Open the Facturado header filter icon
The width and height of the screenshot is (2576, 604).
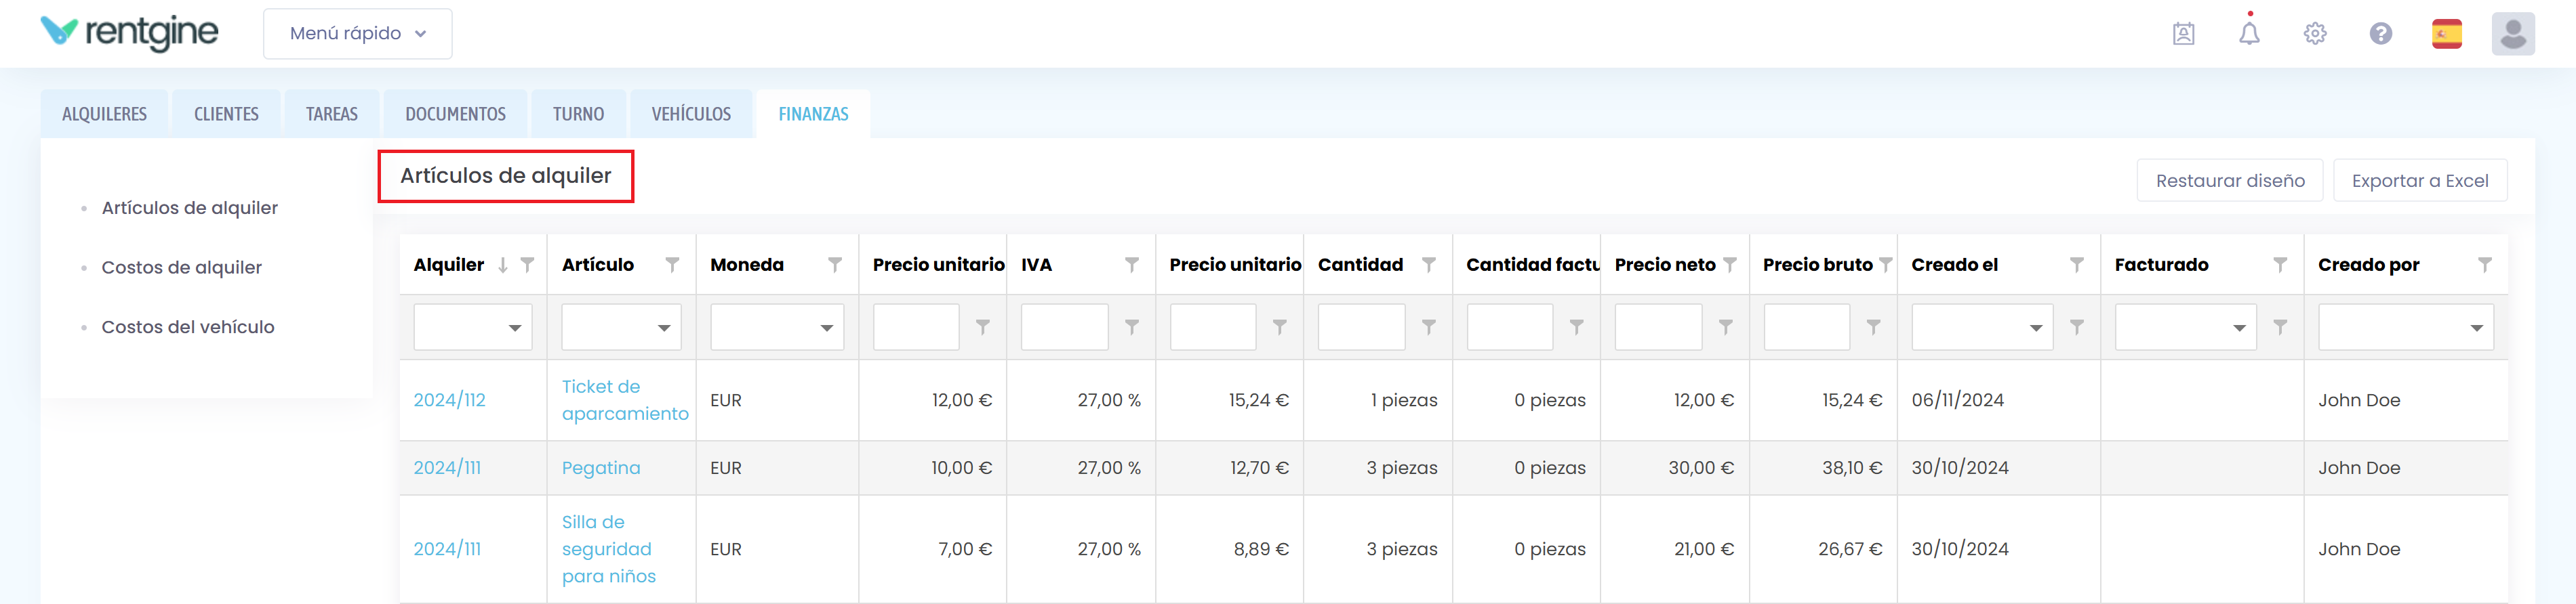[2280, 265]
